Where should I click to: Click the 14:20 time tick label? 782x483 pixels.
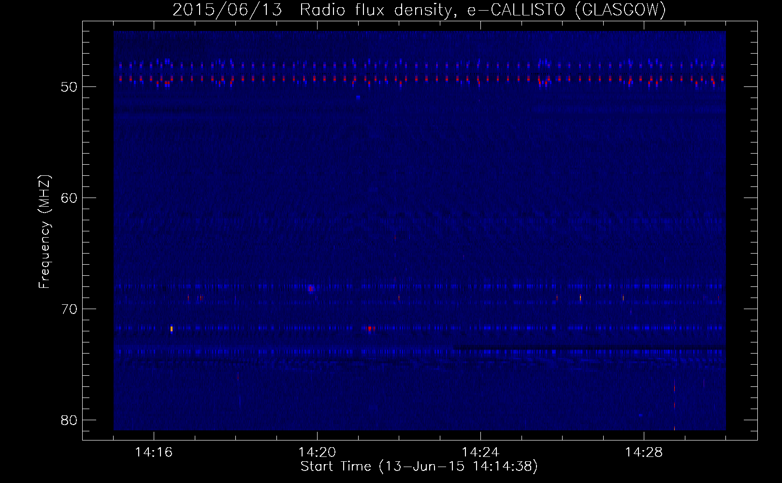(x=317, y=453)
